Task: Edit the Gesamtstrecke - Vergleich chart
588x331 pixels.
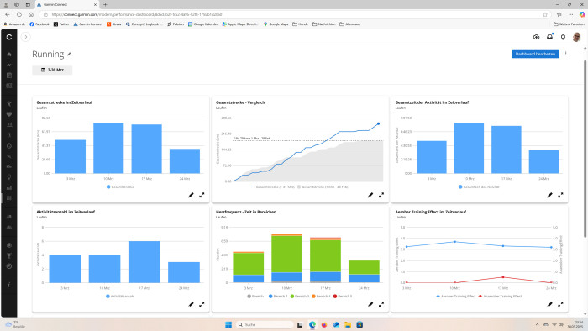Action: [370, 195]
